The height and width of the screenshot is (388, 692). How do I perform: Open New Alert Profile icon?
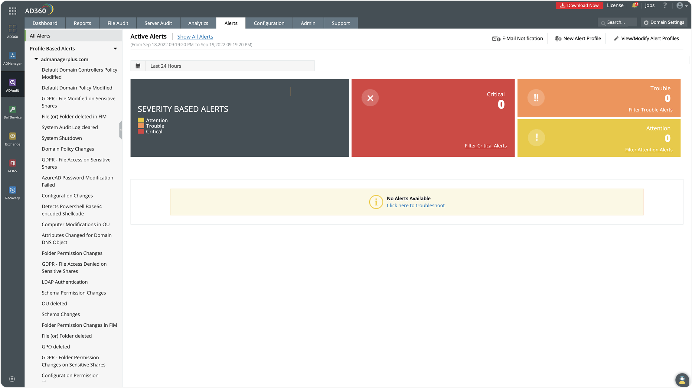557,38
